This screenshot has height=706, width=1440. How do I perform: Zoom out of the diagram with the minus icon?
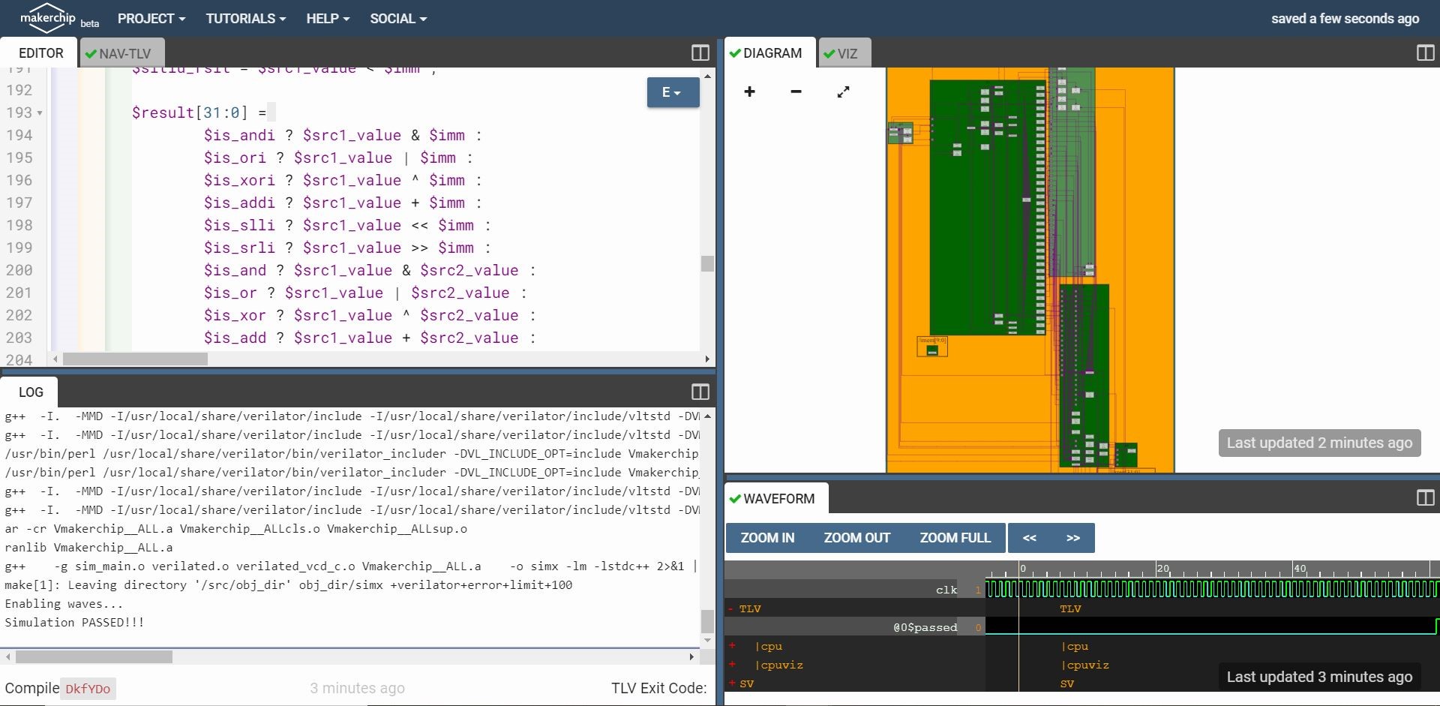[795, 92]
